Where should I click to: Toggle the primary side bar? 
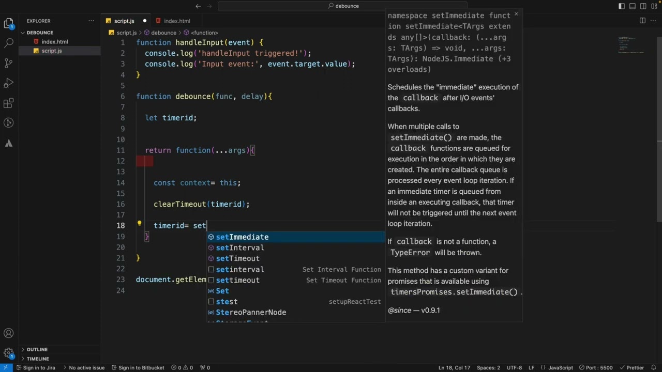pyautogui.click(x=622, y=6)
